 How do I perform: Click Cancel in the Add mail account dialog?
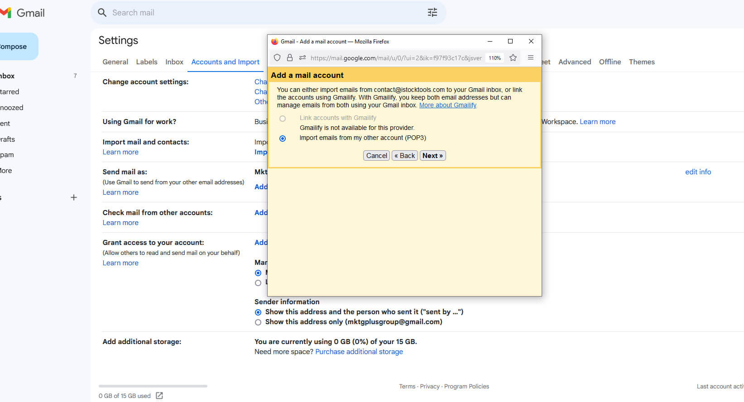click(377, 156)
